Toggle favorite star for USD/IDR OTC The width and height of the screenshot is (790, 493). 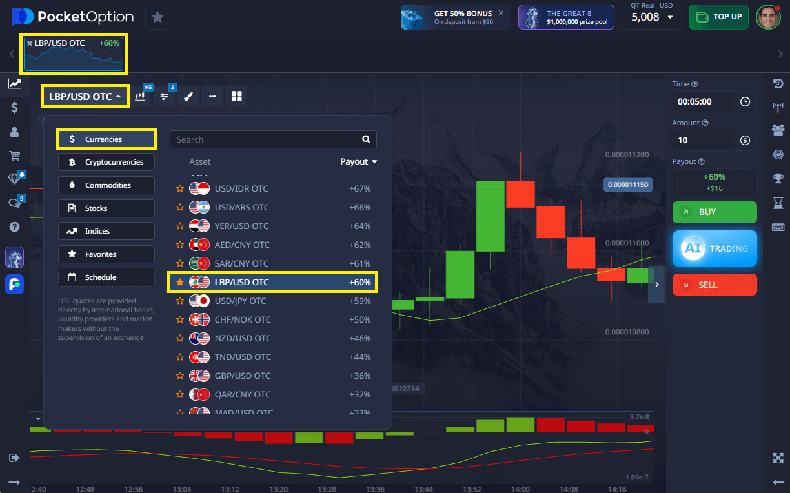[x=180, y=188]
